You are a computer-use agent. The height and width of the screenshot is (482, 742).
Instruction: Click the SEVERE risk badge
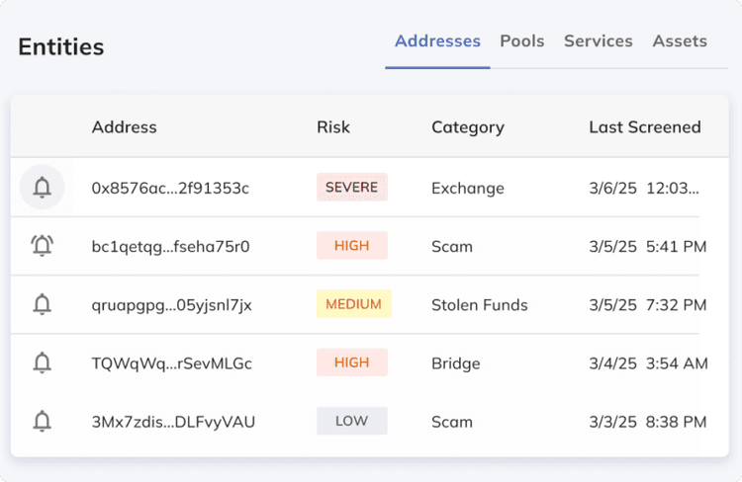[352, 187]
